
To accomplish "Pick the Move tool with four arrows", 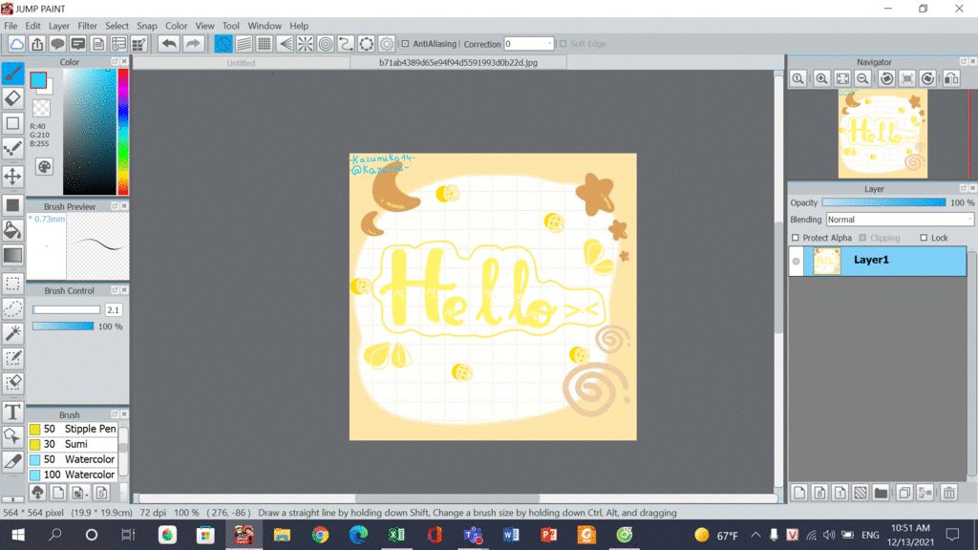I will (12, 177).
